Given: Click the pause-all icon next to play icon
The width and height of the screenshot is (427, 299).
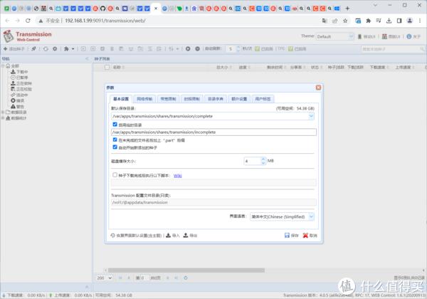Looking at the screenshot, I should coord(197,48).
